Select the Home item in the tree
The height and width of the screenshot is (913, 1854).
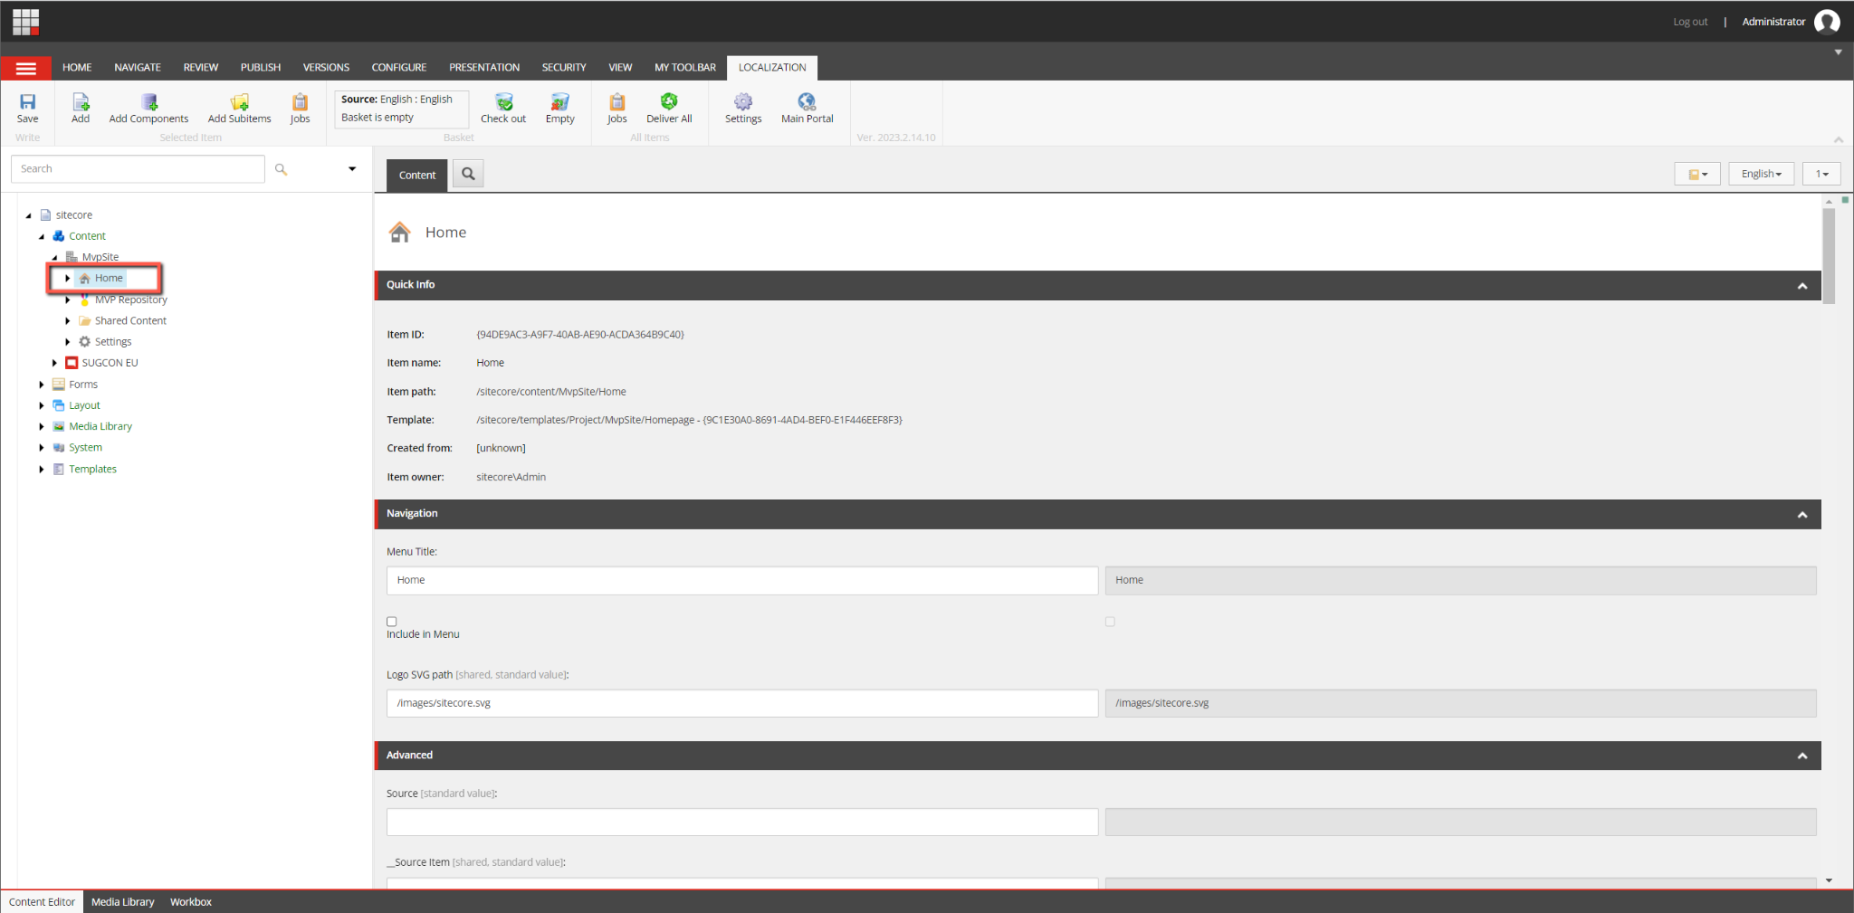109,278
